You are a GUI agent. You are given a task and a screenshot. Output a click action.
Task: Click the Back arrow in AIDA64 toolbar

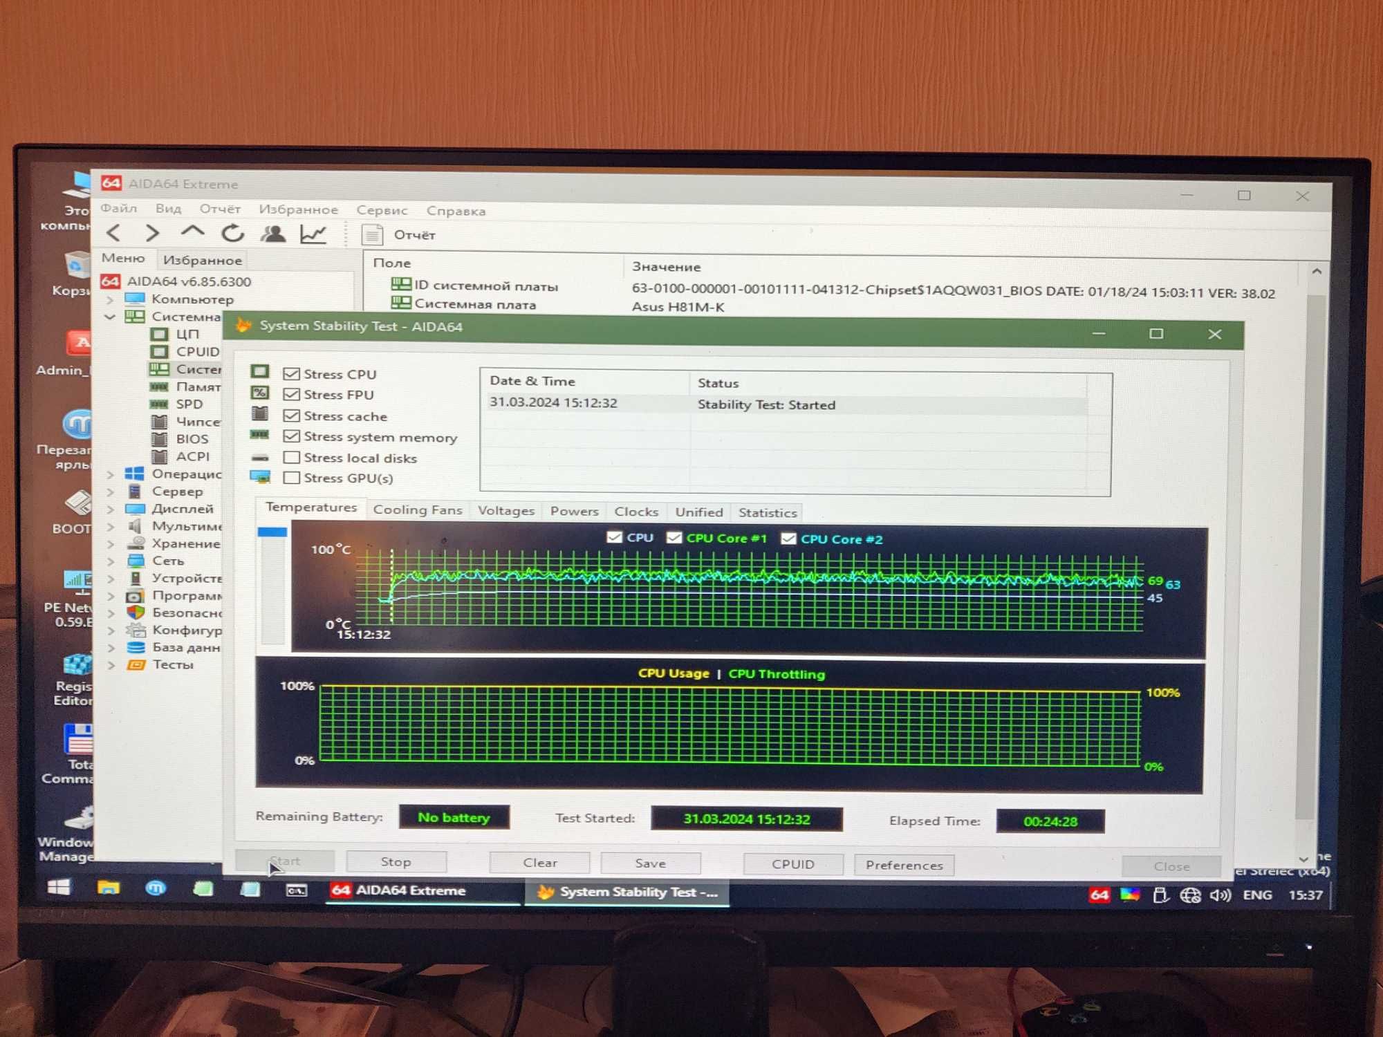pos(114,233)
